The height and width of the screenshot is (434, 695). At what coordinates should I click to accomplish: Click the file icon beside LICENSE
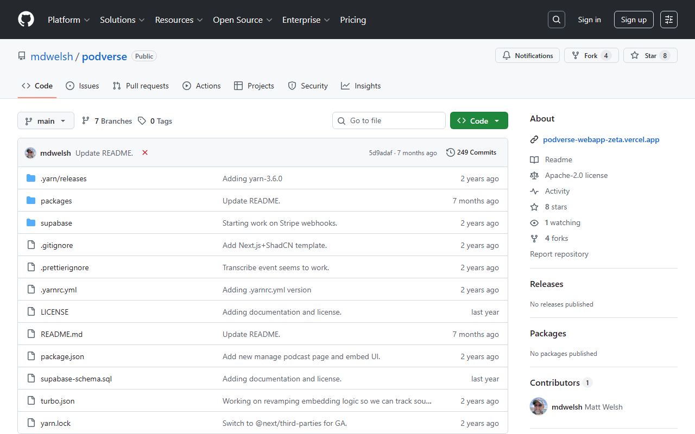point(31,312)
